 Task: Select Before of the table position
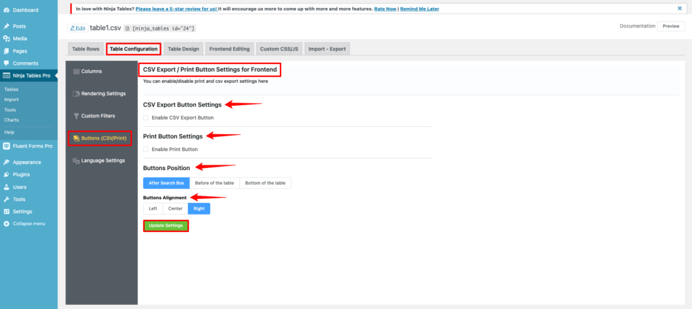click(214, 183)
